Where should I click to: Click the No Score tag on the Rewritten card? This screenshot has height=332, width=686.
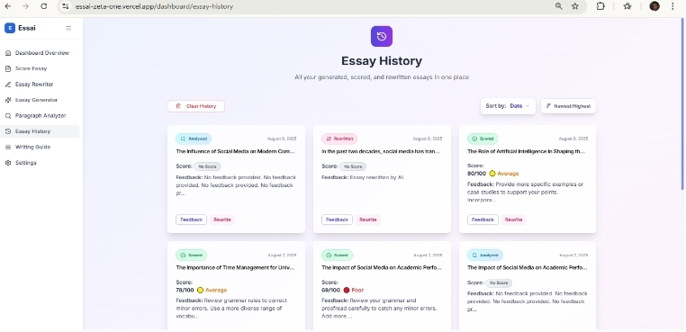click(x=353, y=166)
